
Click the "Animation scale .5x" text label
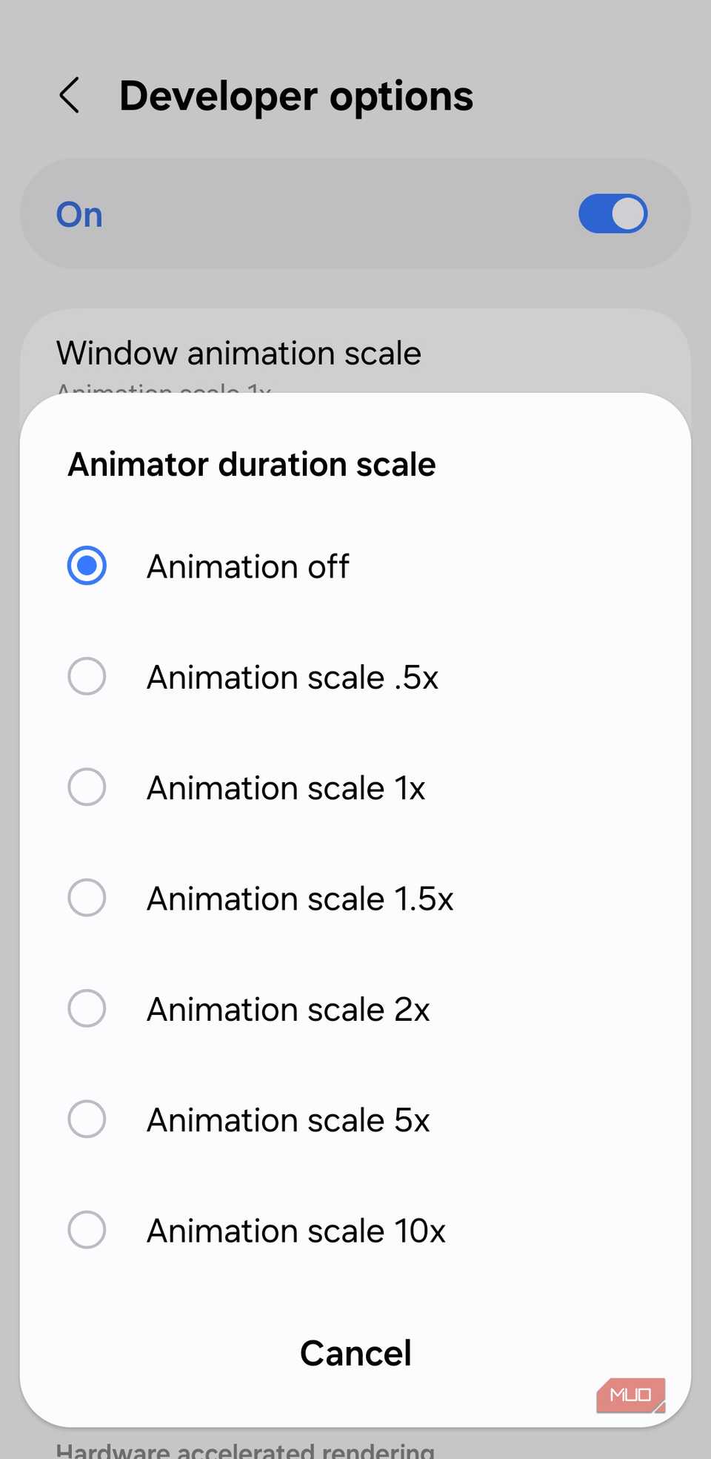[293, 678]
